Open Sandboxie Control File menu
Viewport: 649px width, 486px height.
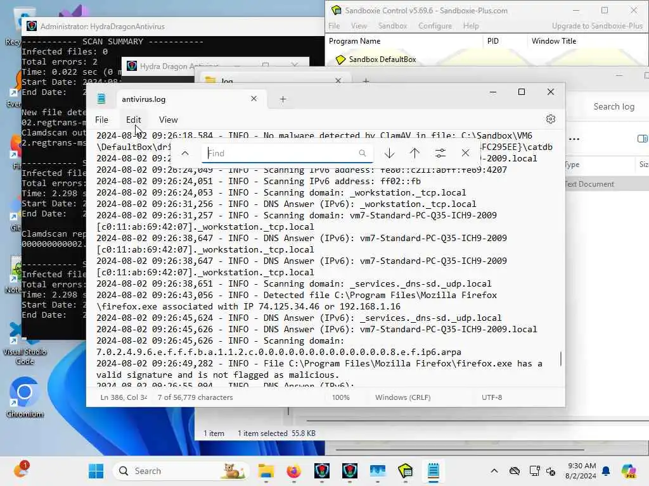334,26
